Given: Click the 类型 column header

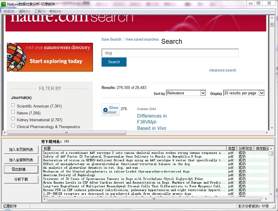Looking at the screenshot, I should coord(232,148).
